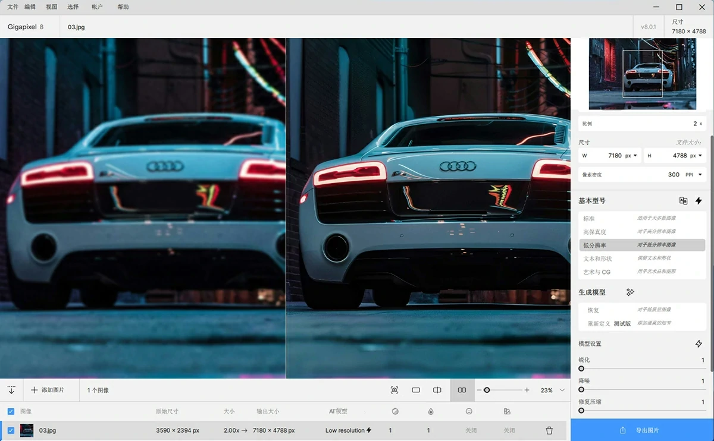714x441 pixels.
Task: Click 添加图片 to add images
Action: coord(48,390)
